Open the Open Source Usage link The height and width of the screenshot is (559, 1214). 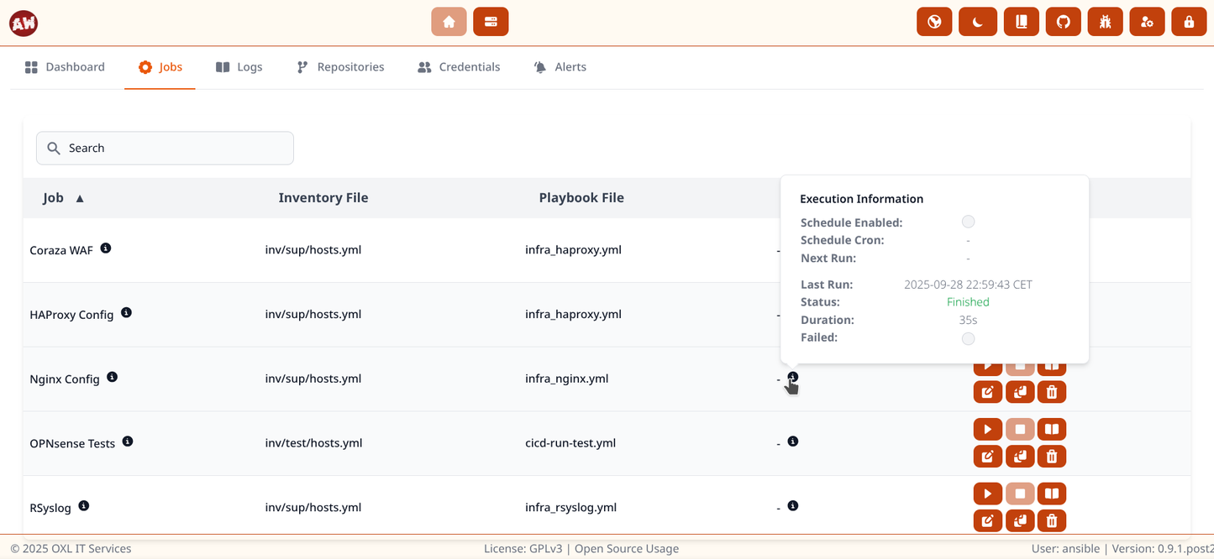click(627, 548)
